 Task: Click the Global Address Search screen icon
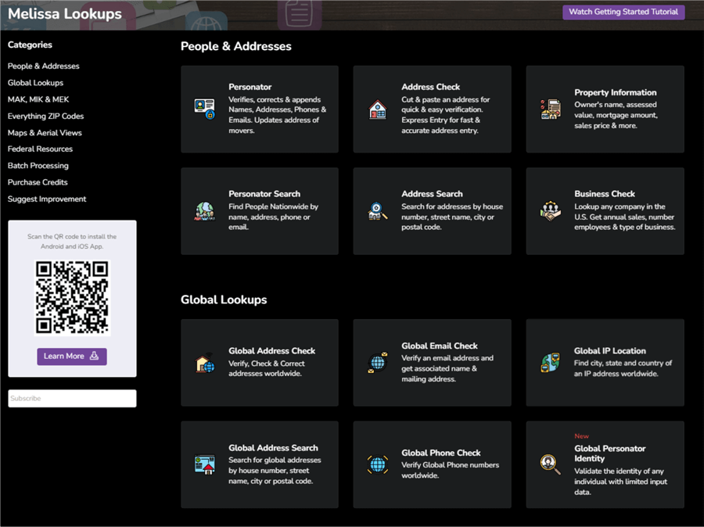(x=205, y=464)
